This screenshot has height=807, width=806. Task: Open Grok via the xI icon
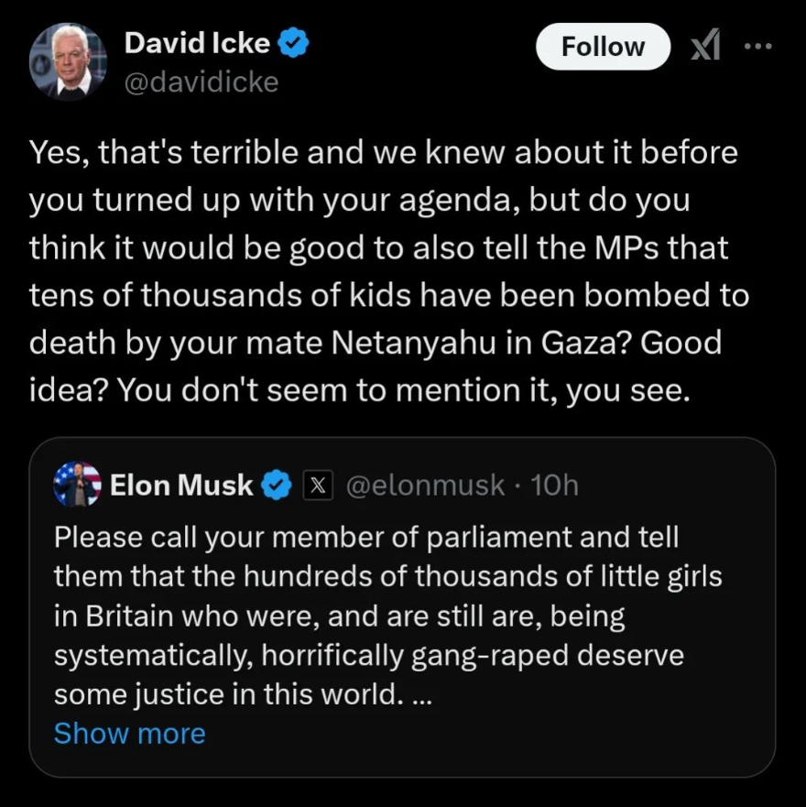703,48
